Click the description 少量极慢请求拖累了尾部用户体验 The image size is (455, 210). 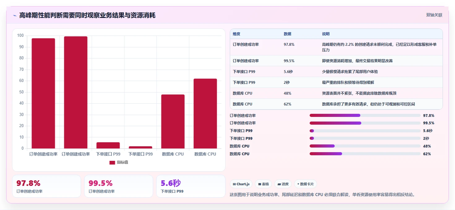pos(350,72)
